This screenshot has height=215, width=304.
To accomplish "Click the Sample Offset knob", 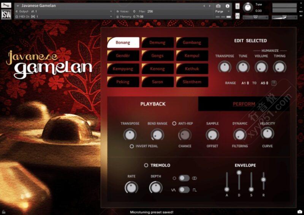I will 212,135.
